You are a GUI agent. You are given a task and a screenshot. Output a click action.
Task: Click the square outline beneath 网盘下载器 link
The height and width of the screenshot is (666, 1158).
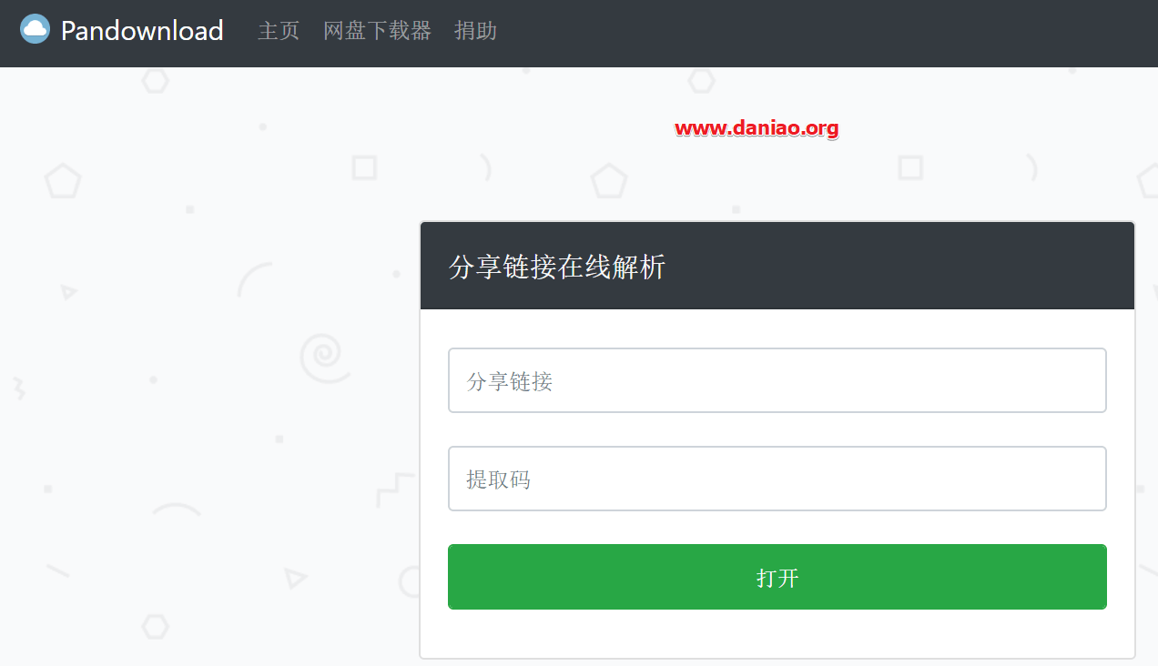364,167
